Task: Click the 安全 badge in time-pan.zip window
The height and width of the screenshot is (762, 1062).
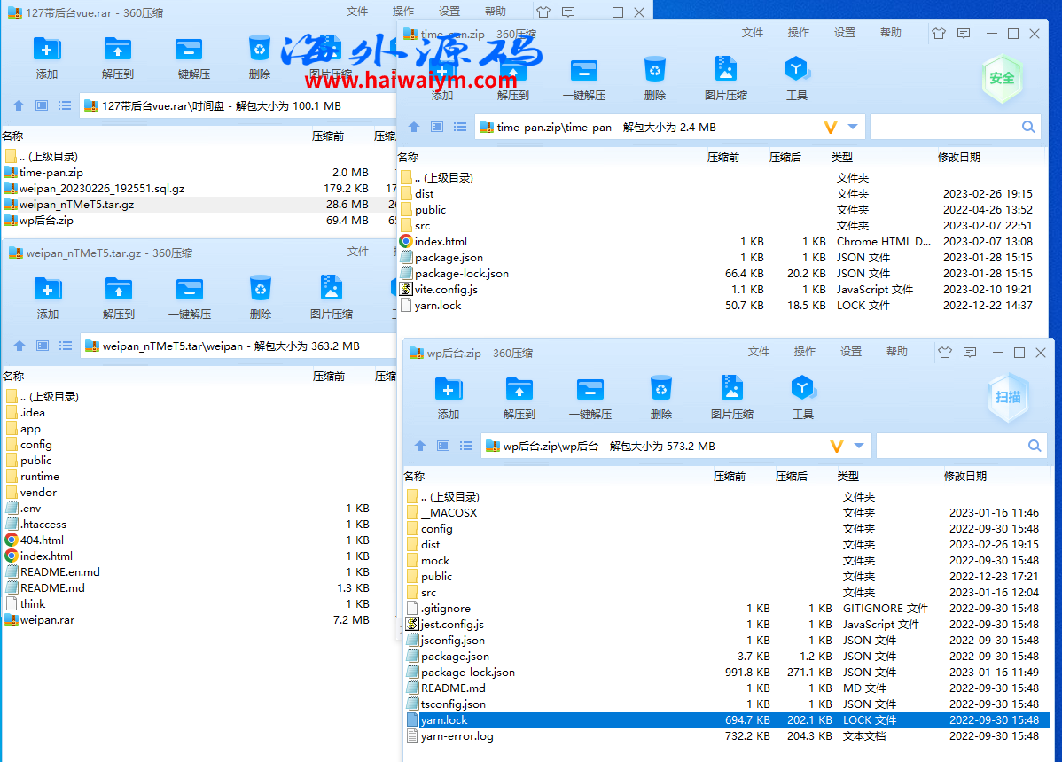Action: click(x=1002, y=78)
